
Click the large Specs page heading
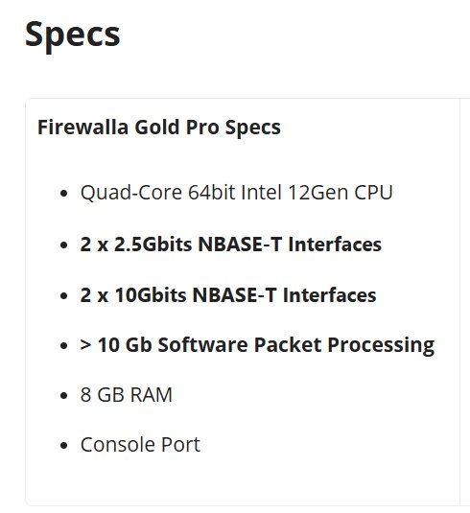[x=72, y=35]
